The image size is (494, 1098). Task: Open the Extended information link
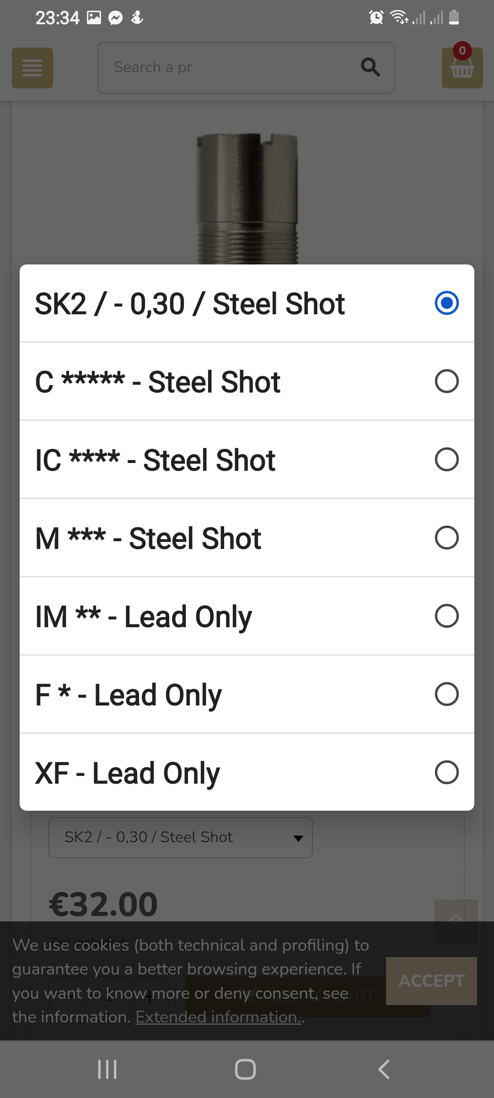pos(218,1017)
